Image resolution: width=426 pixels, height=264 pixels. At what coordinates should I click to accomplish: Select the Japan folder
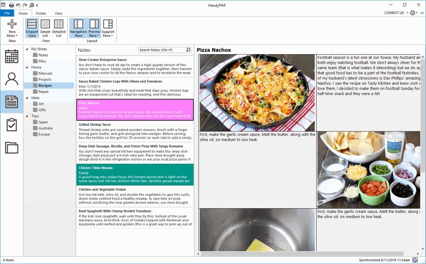pos(40,122)
